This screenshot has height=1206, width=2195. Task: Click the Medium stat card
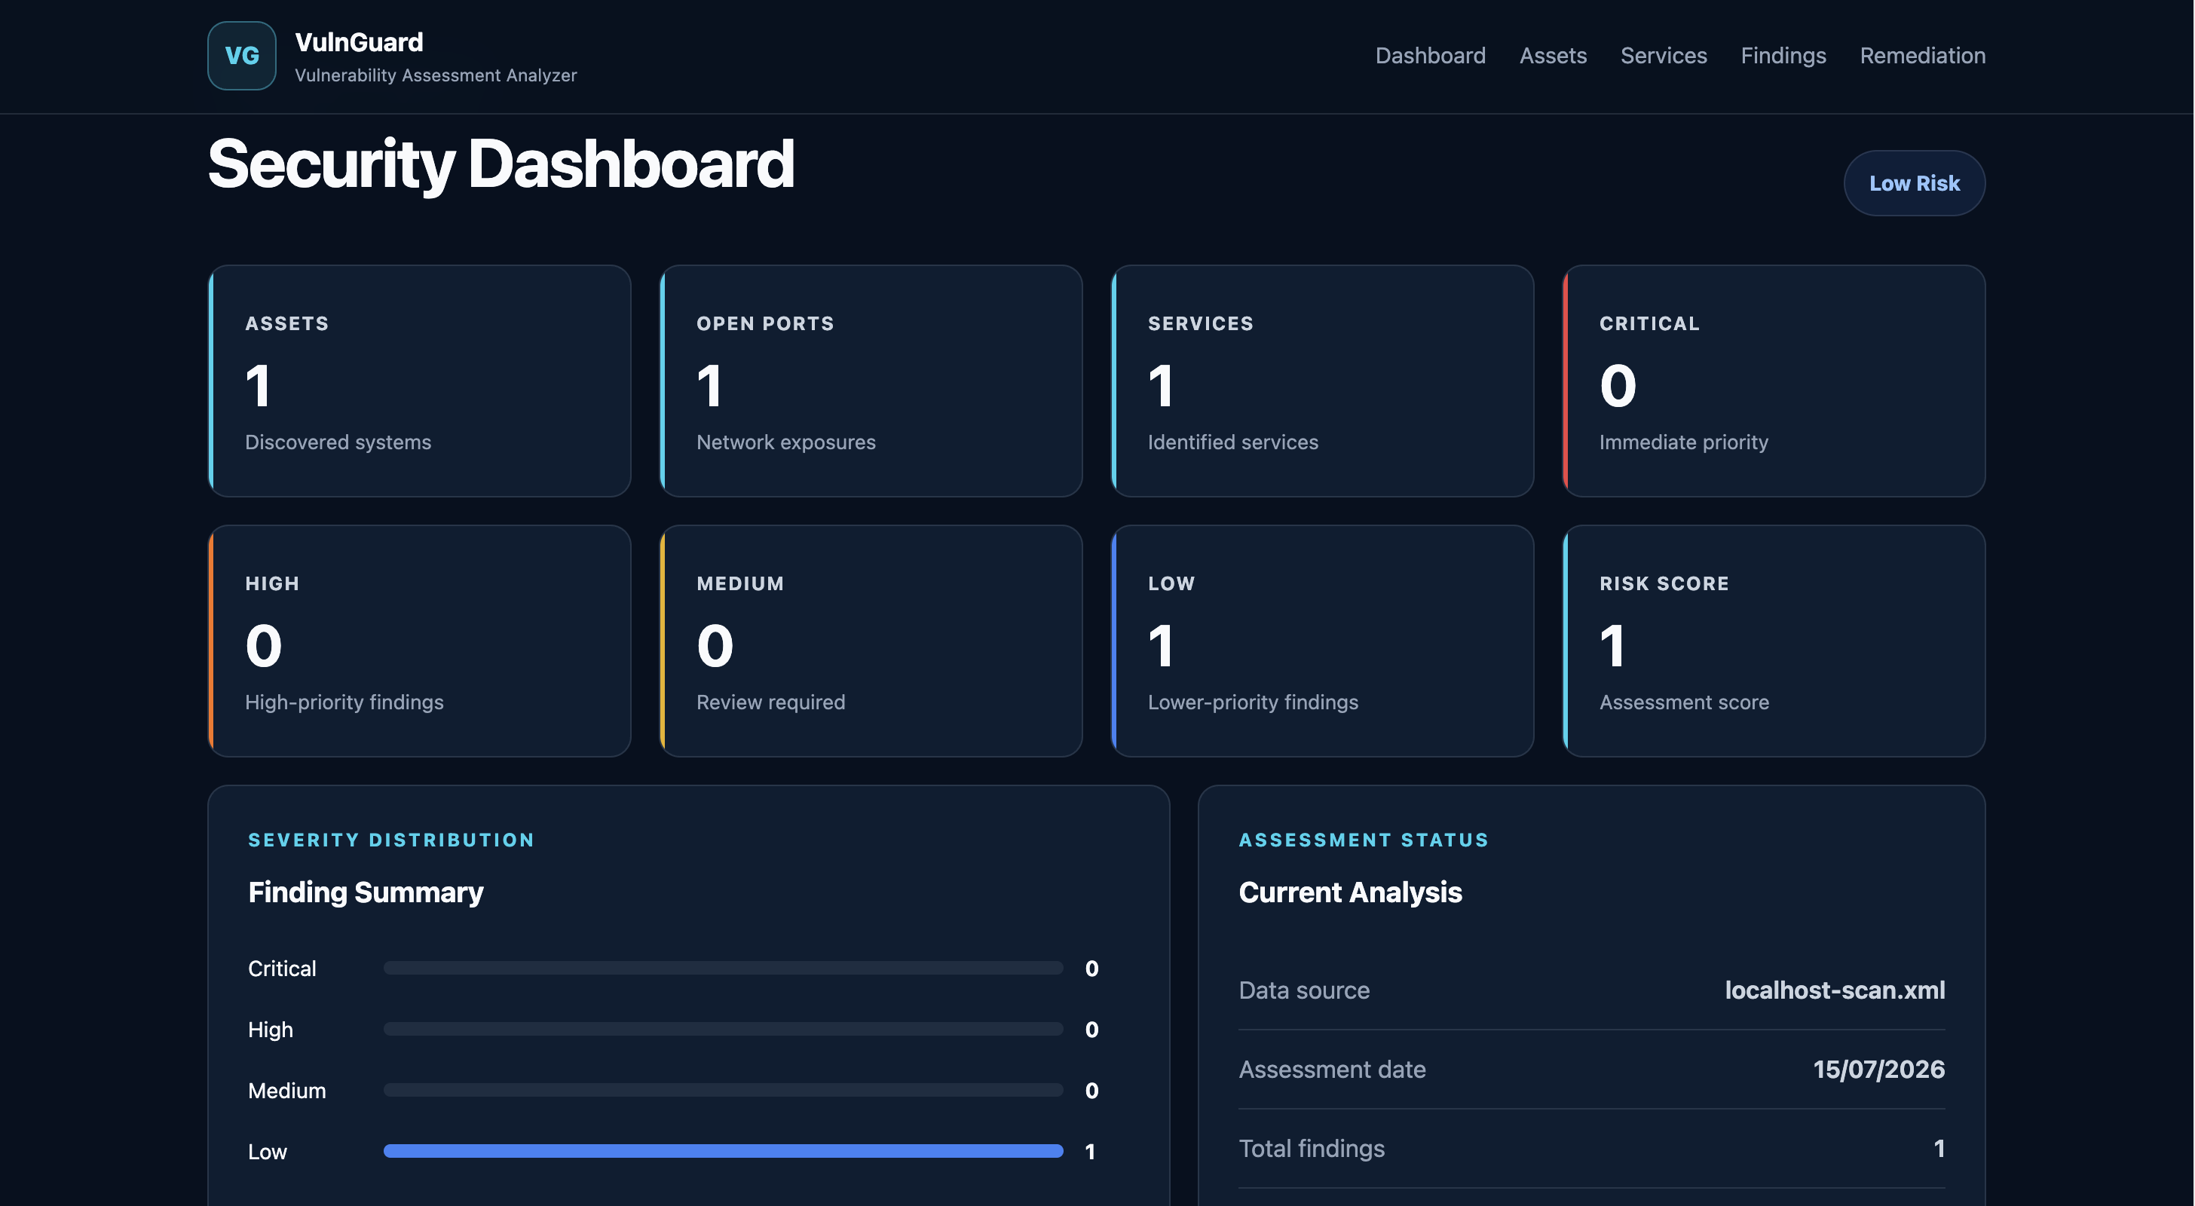coord(871,641)
